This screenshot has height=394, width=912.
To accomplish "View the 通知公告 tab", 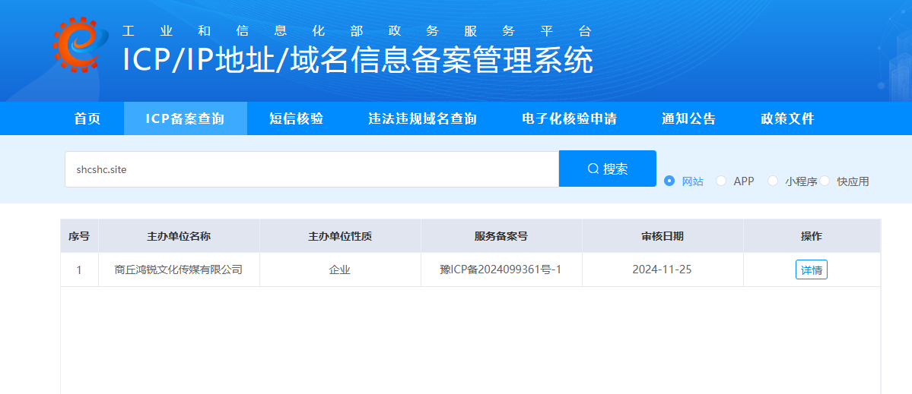I will [688, 119].
